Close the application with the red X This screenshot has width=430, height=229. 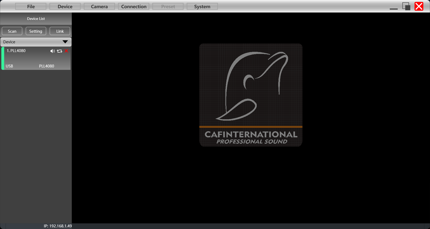(419, 6)
